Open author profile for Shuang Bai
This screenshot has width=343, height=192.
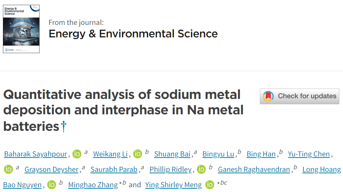click(172, 154)
